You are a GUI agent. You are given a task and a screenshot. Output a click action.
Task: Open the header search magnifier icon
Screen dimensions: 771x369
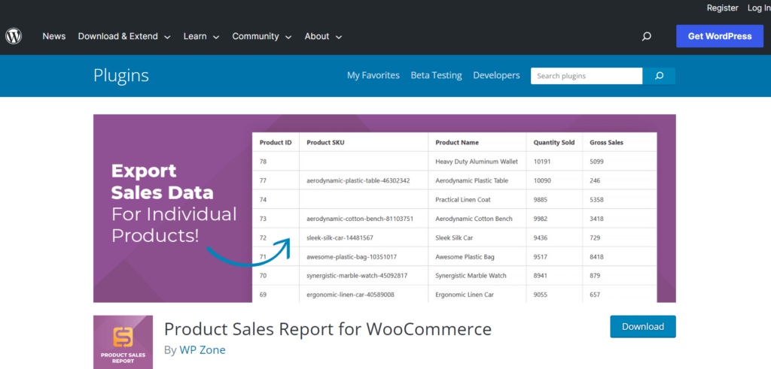[x=647, y=36]
